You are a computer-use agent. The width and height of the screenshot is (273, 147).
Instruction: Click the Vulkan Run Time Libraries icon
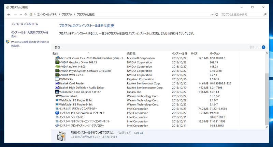(57, 92)
